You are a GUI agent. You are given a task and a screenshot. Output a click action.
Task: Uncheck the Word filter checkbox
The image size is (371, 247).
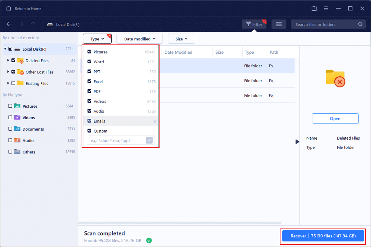click(x=89, y=61)
